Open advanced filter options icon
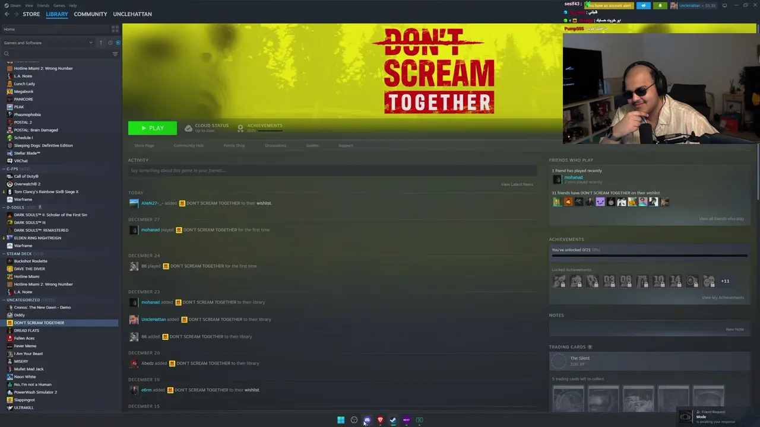Image resolution: width=760 pixels, height=427 pixels. [x=115, y=54]
